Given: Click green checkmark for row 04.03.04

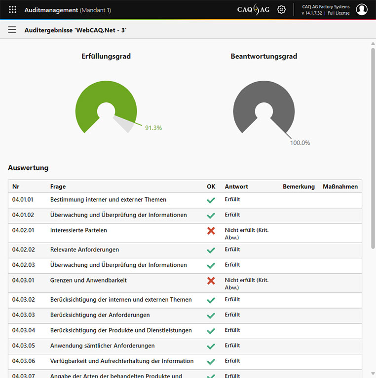Looking at the screenshot, I should 211,331.
